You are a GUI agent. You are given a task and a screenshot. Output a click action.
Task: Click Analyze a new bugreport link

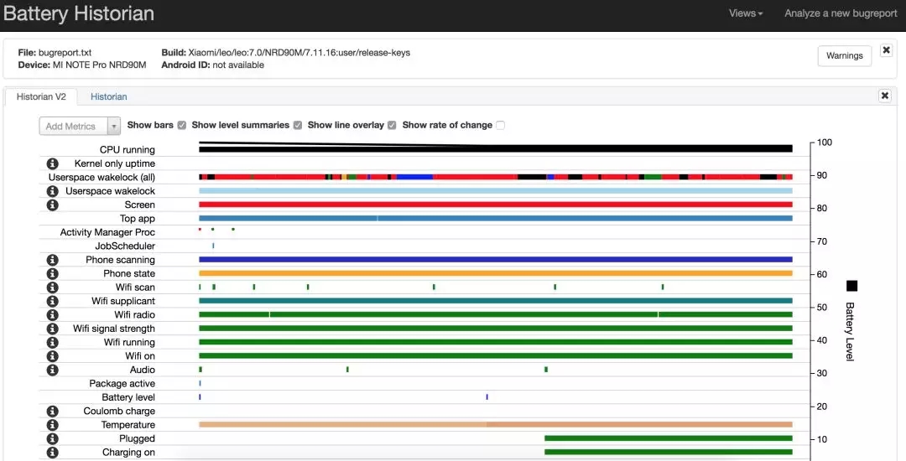[x=841, y=13]
